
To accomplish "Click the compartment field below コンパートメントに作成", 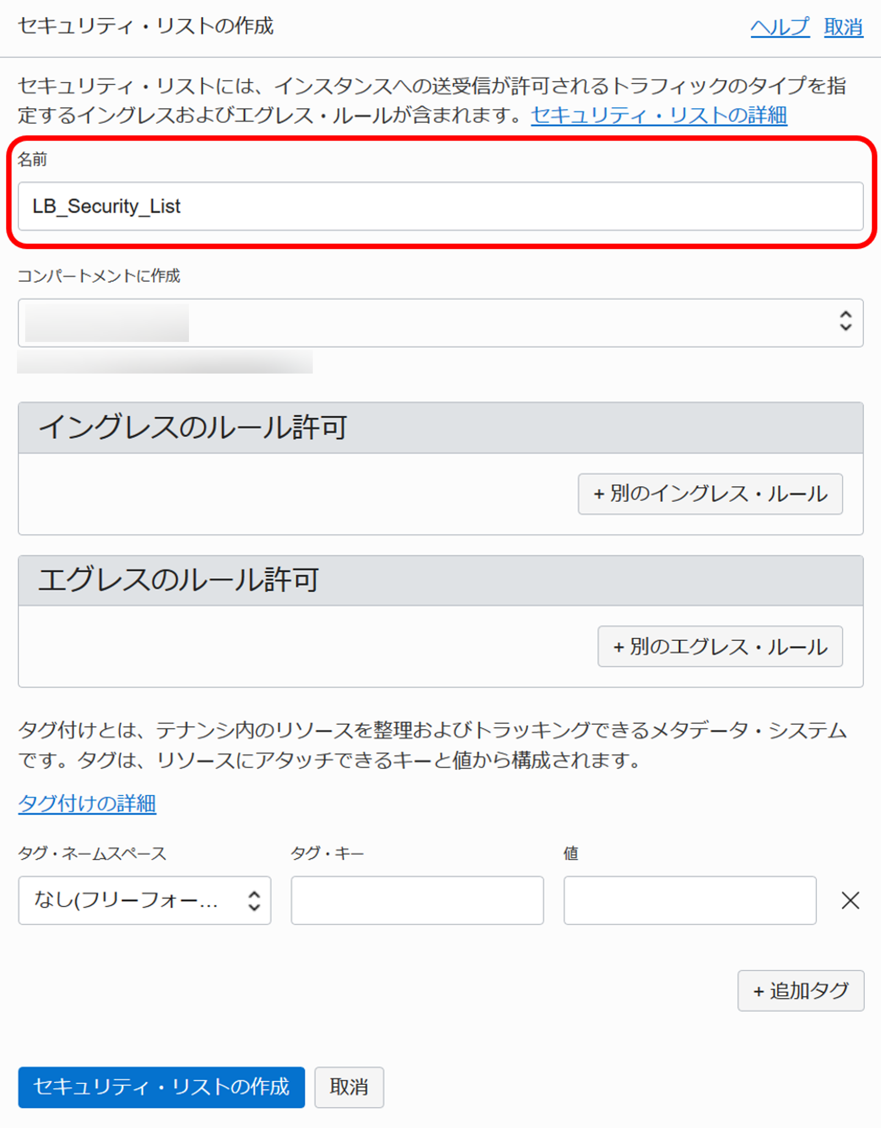I will pyautogui.click(x=362, y=322).
